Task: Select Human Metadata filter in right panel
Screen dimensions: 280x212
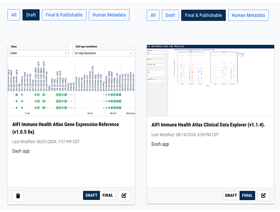Action: point(249,15)
